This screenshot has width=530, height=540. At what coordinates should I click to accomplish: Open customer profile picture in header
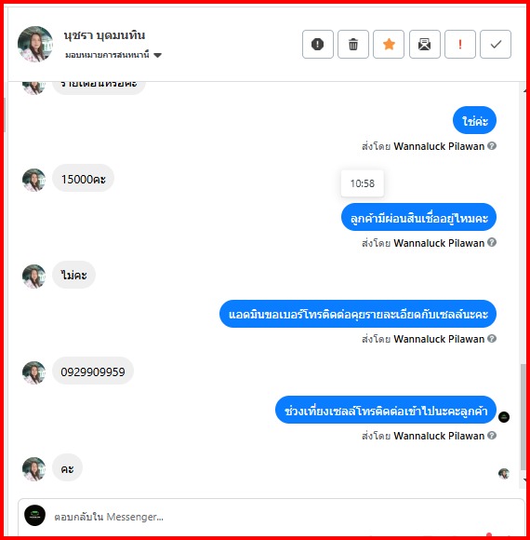(x=35, y=44)
